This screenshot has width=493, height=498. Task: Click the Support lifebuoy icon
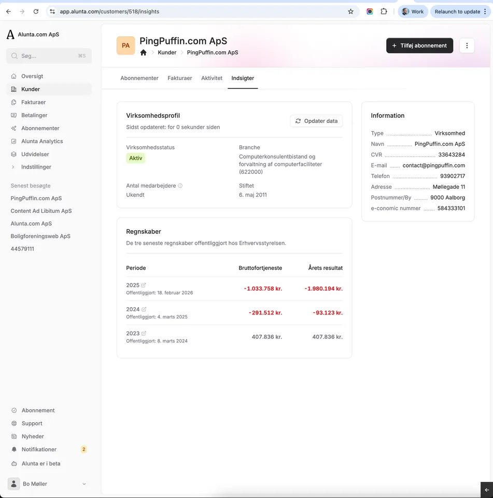click(14, 423)
